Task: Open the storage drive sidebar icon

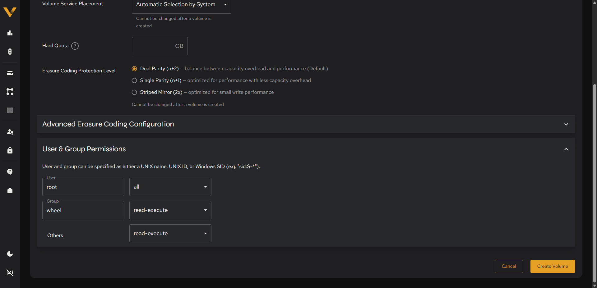Action: 10,73
